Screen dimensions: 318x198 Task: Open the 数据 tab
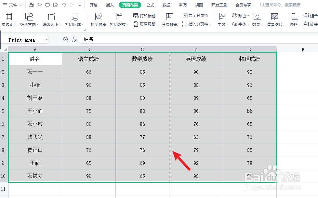(166, 5)
